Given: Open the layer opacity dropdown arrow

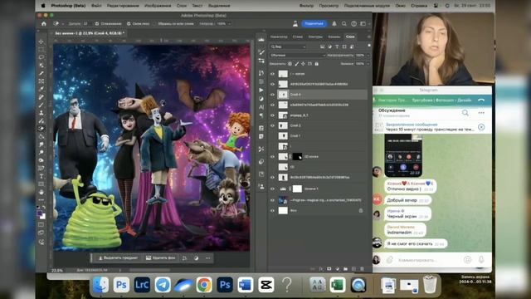Looking at the screenshot, I should coord(368,55).
